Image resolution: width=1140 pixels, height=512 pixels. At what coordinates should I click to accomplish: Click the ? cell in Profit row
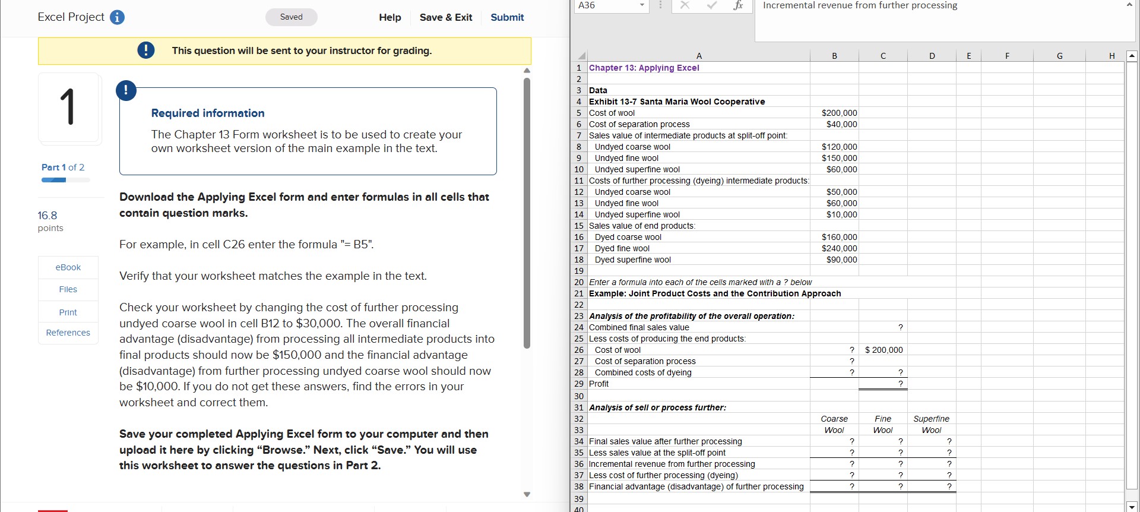coord(883,384)
